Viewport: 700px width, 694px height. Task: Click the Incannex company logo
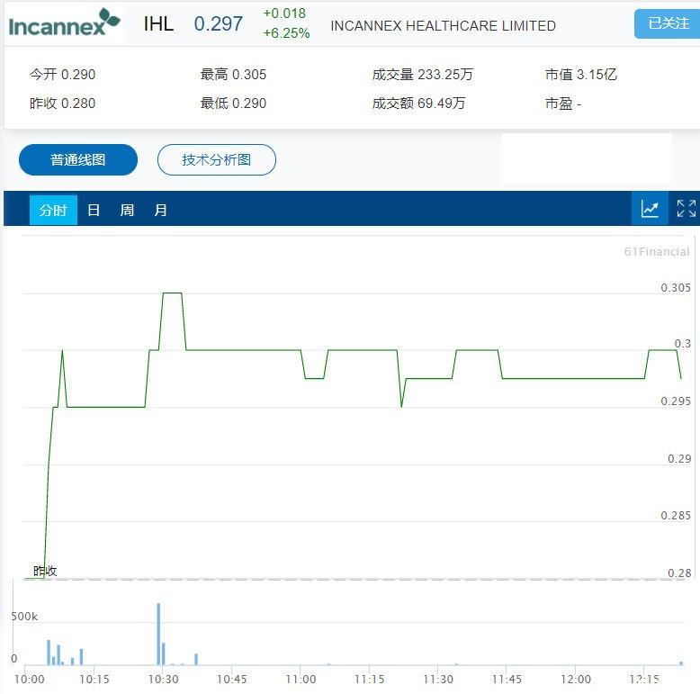[x=64, y=23]
